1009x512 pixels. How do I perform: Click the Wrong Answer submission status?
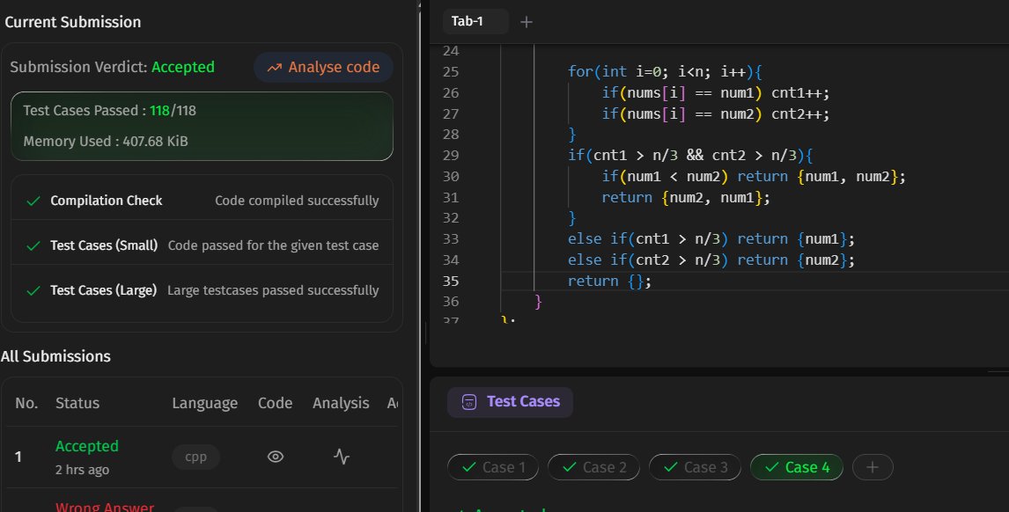(104, 507)
